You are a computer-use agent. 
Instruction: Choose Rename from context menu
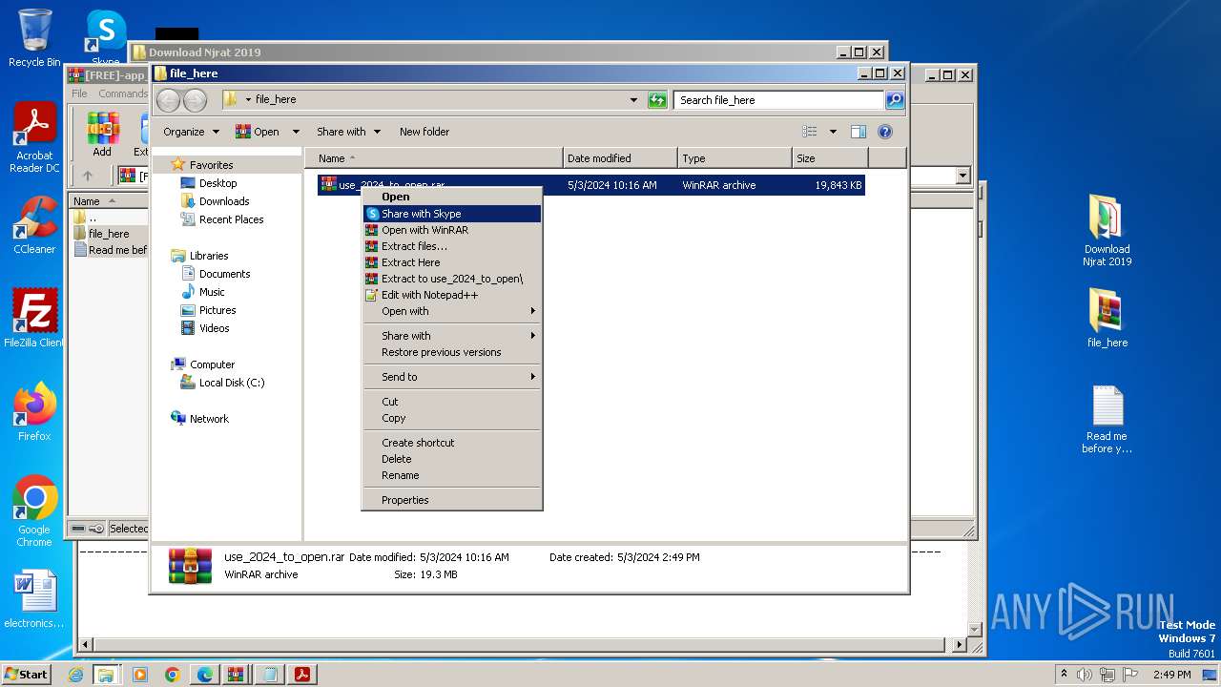tap(452, 475)
